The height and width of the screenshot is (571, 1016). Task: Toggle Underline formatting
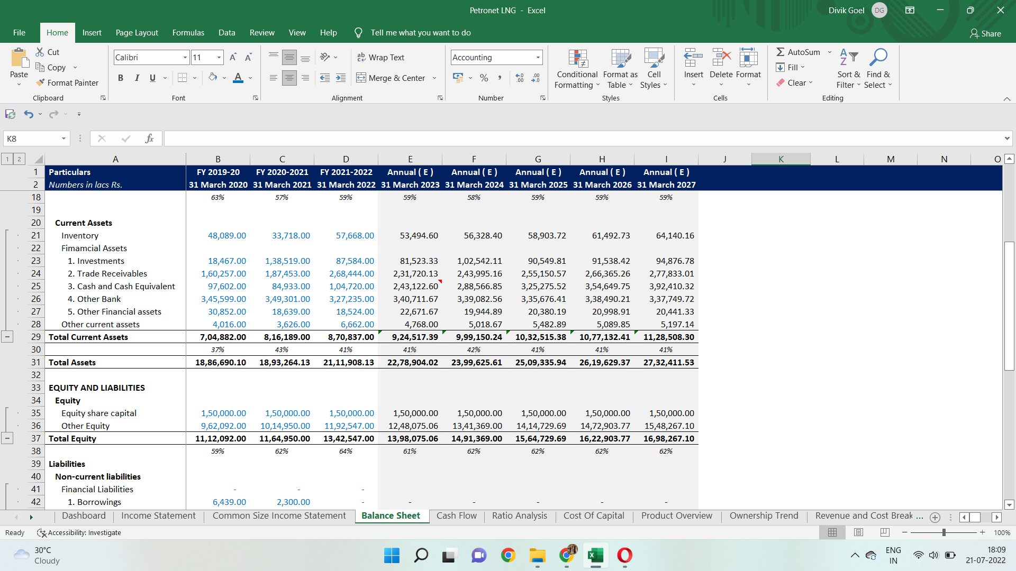[152, 78]
